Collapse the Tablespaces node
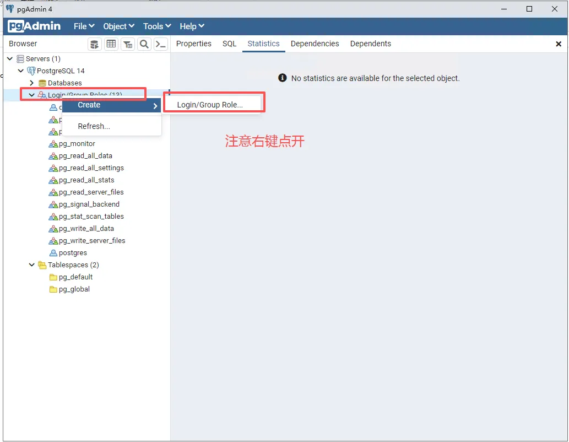This screenshot has width=569, height=442. pos(31,265)
